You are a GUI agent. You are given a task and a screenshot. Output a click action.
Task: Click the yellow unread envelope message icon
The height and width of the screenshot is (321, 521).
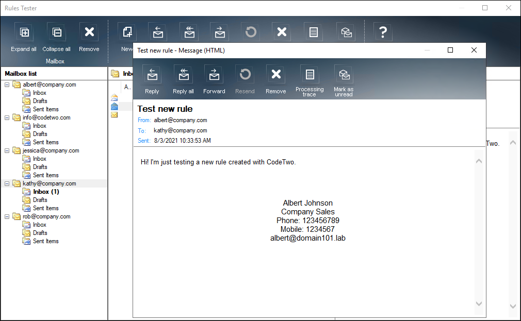115,114
